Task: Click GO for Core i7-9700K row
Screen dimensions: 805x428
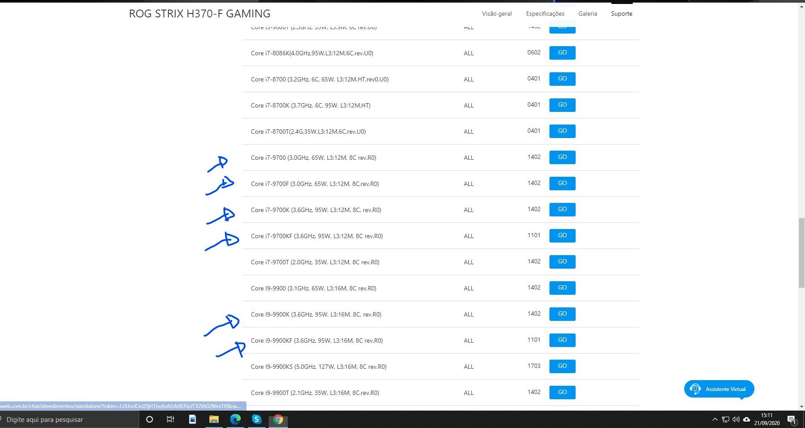Action: 562,209
